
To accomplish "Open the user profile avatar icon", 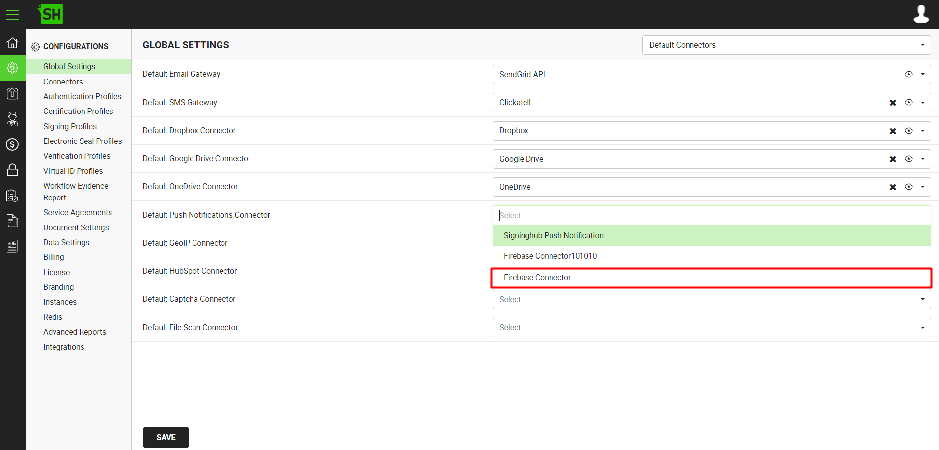I will tap(921, 14).
